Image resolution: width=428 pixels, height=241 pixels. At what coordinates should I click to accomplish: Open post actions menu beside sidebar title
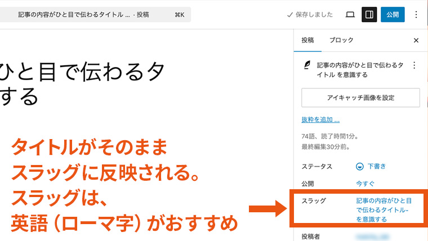coord(414,65)
